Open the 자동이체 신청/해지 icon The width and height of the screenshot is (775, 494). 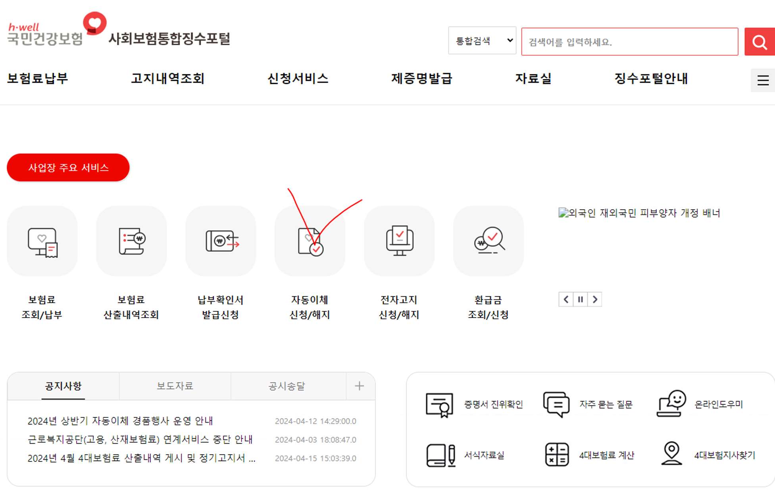point(310,241)
